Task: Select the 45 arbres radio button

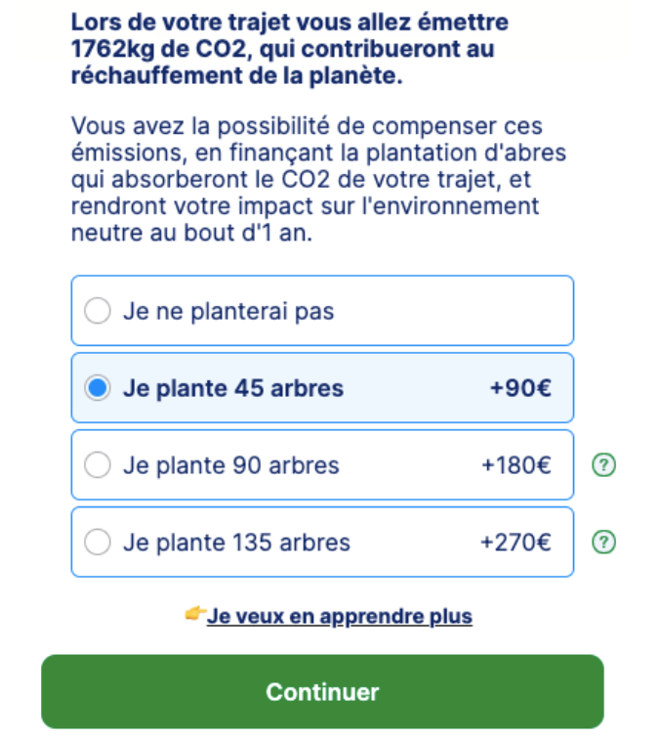Action: tap(98, 388)
